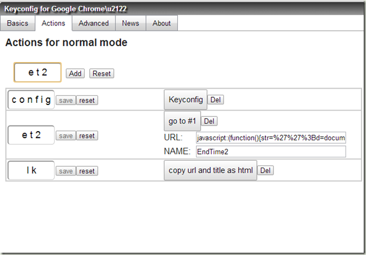Click the Reset button next to Add
This screenshot has width=366, height=255.
click(102, 73)
